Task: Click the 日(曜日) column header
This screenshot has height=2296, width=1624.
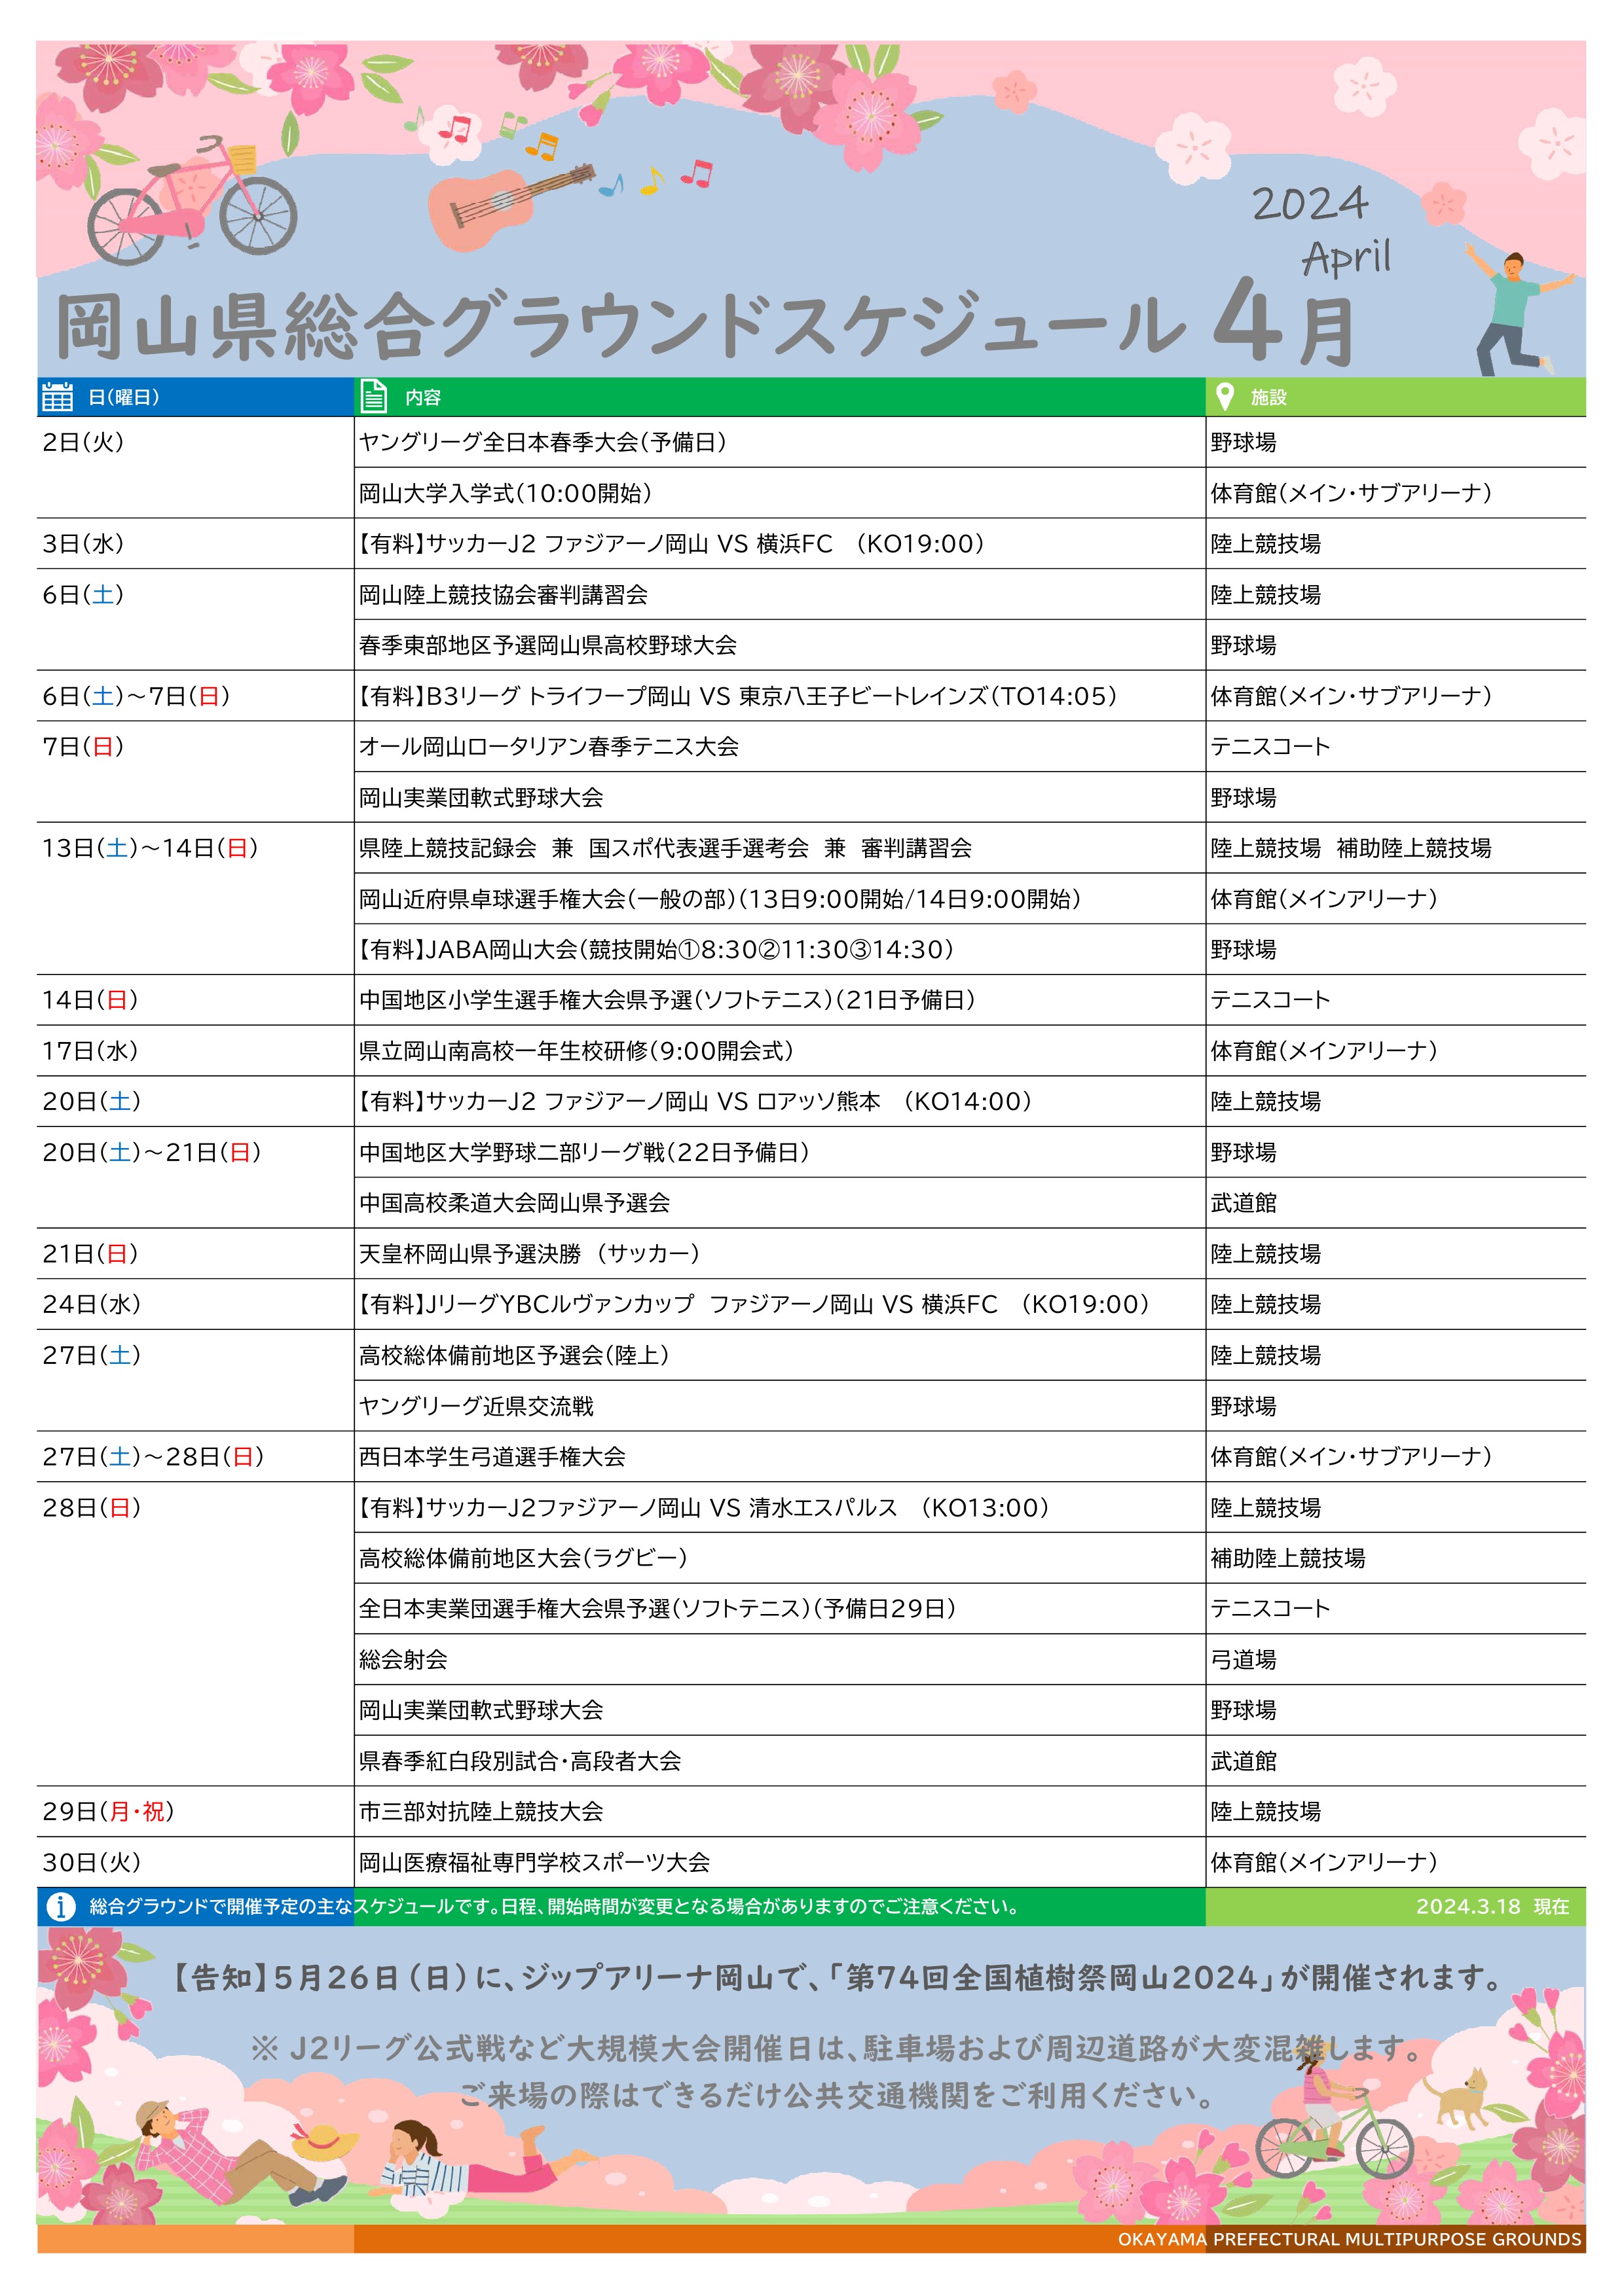Action: click(123, 397)
